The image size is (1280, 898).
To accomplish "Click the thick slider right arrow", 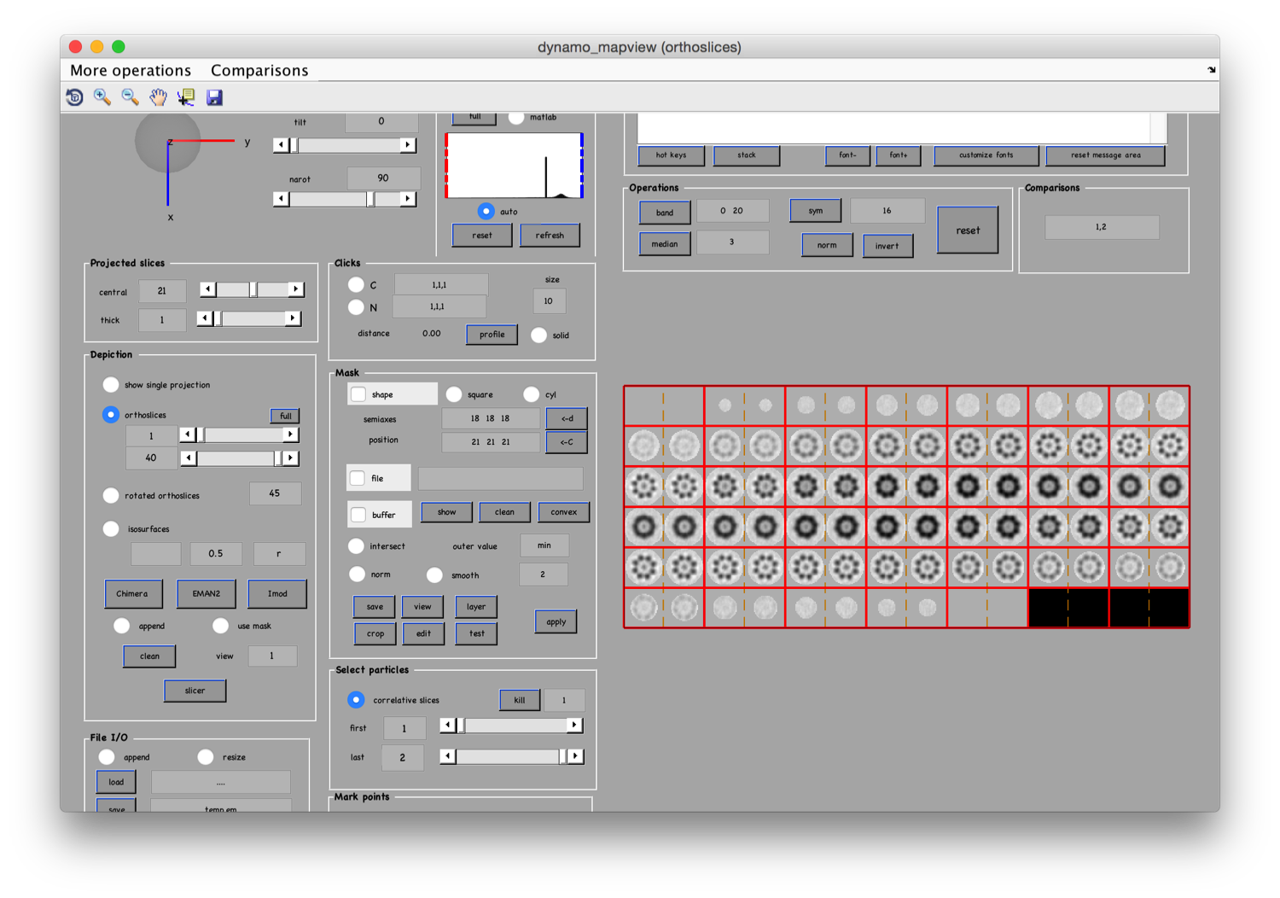I will [x=293, y=318].
